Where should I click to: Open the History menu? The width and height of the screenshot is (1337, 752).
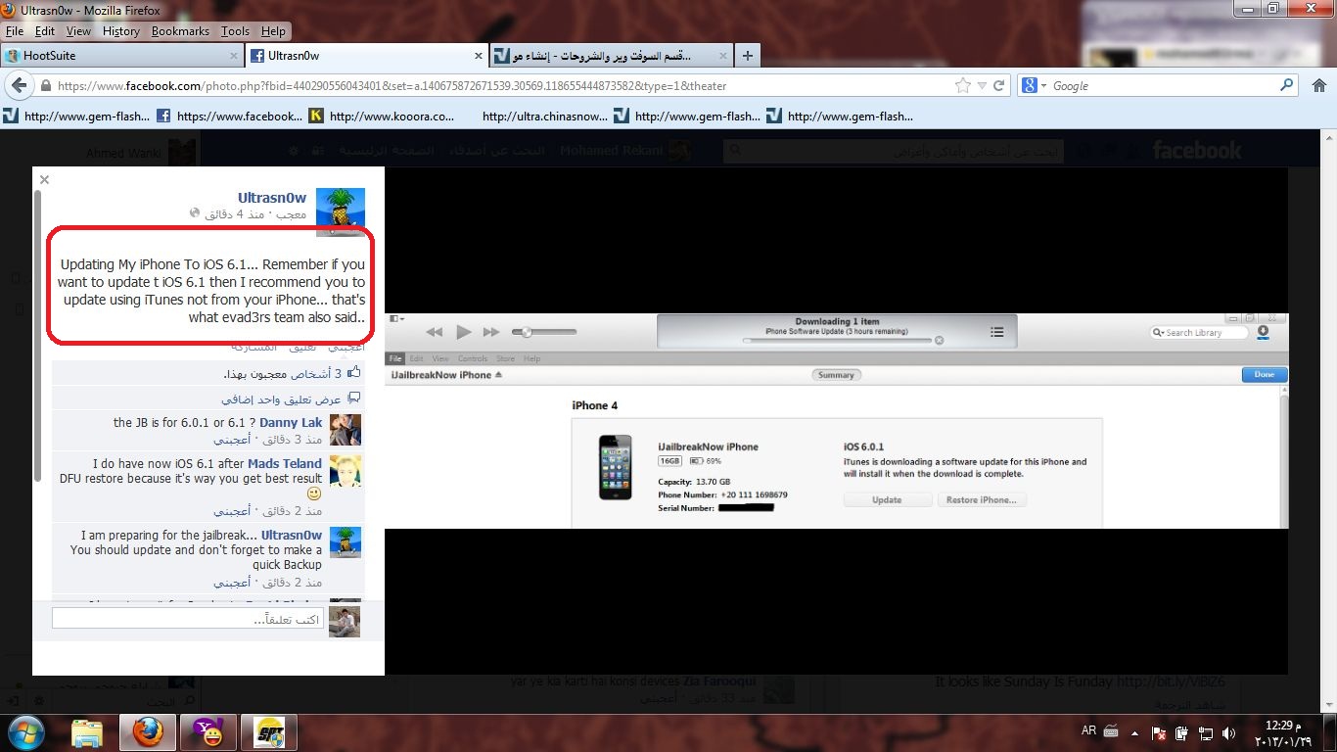point(121,31)
